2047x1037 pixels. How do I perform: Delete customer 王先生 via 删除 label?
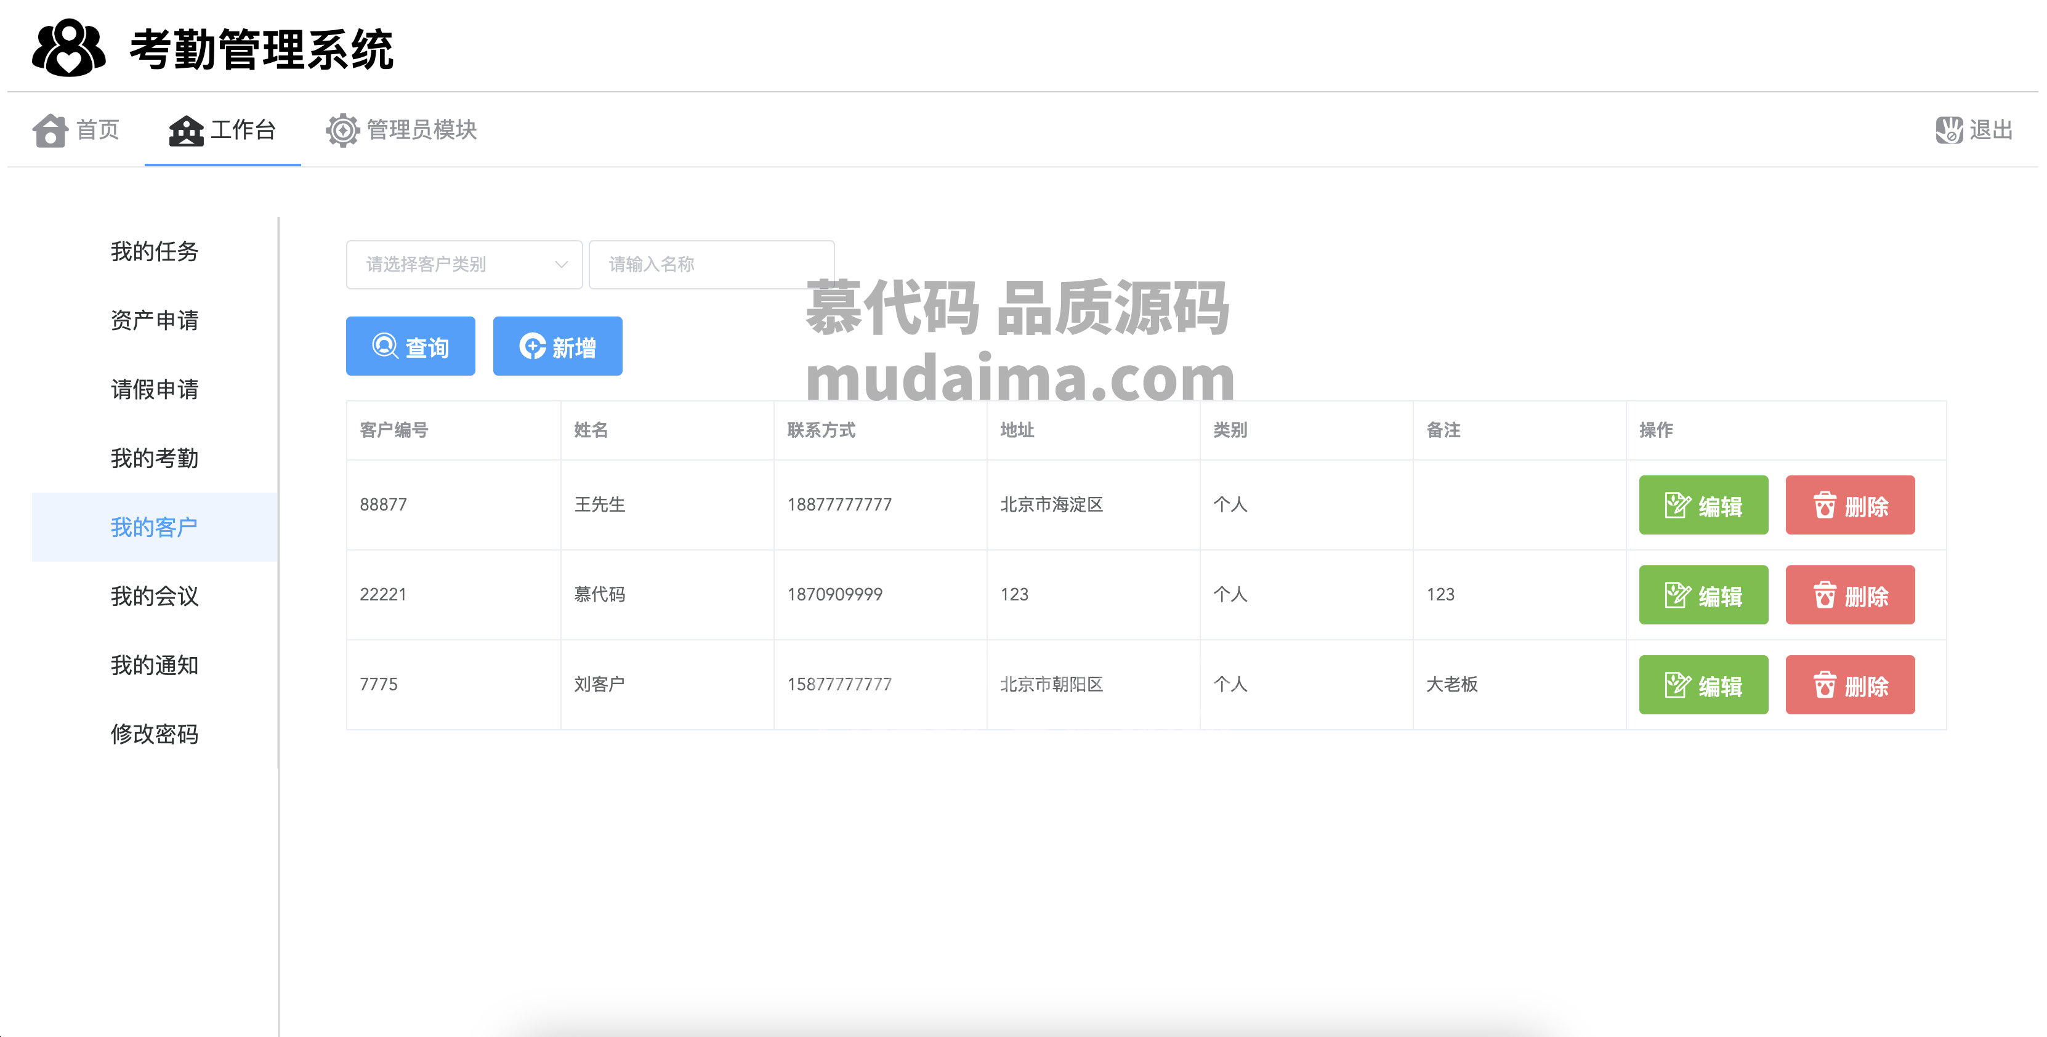(x=1867, y=506)
